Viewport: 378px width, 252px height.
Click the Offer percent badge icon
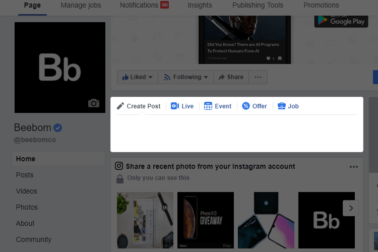point(246,106)
